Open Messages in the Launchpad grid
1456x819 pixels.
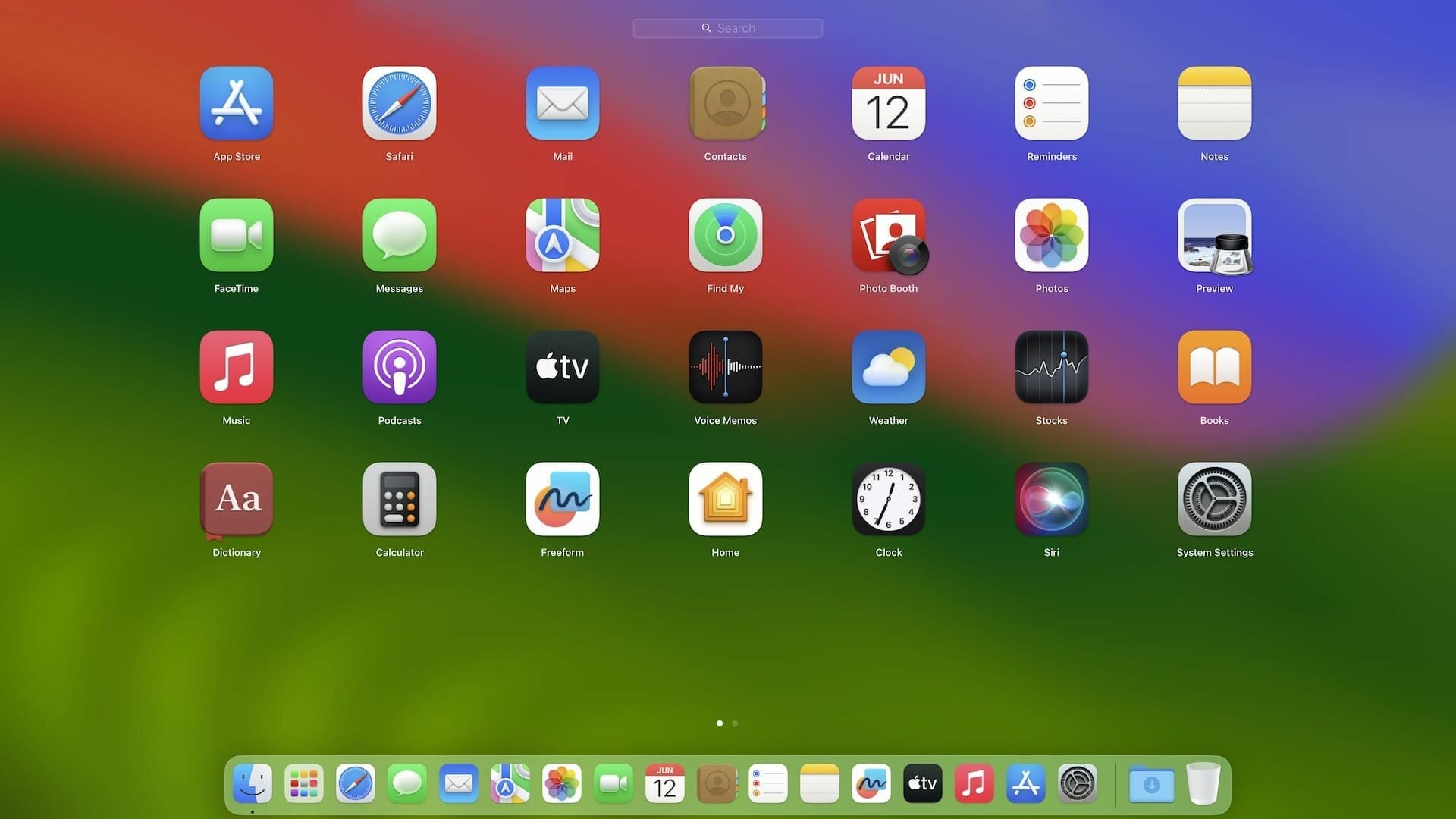click(x=400, y=235)
